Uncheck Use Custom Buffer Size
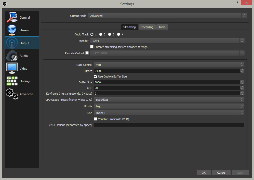 [96, 76]
